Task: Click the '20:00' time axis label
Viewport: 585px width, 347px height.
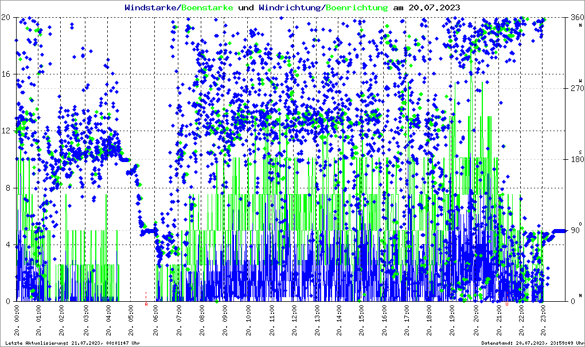Action: click(x=476, y=313)
